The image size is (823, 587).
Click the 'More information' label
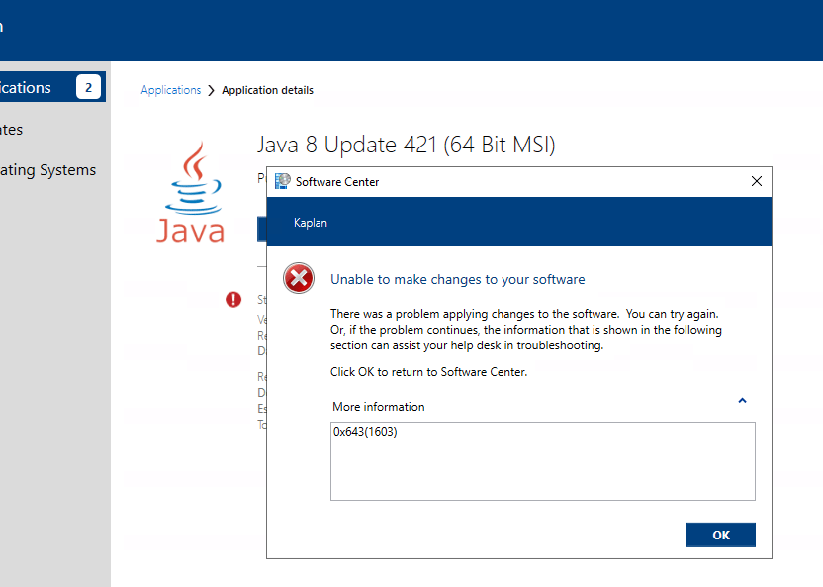[379, 407]
